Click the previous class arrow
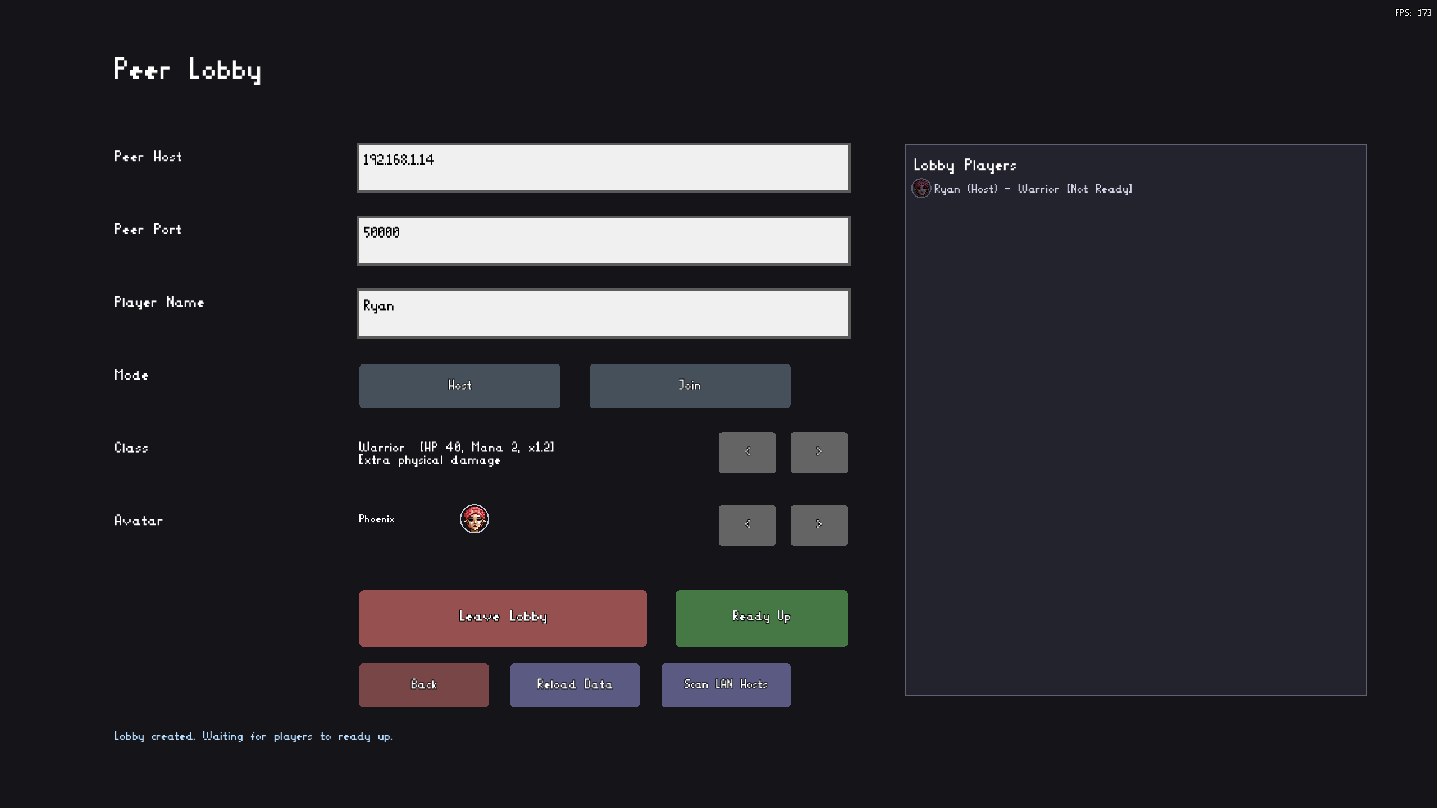The height and width of the screenshot is (808, 1437). pos(747,452)
